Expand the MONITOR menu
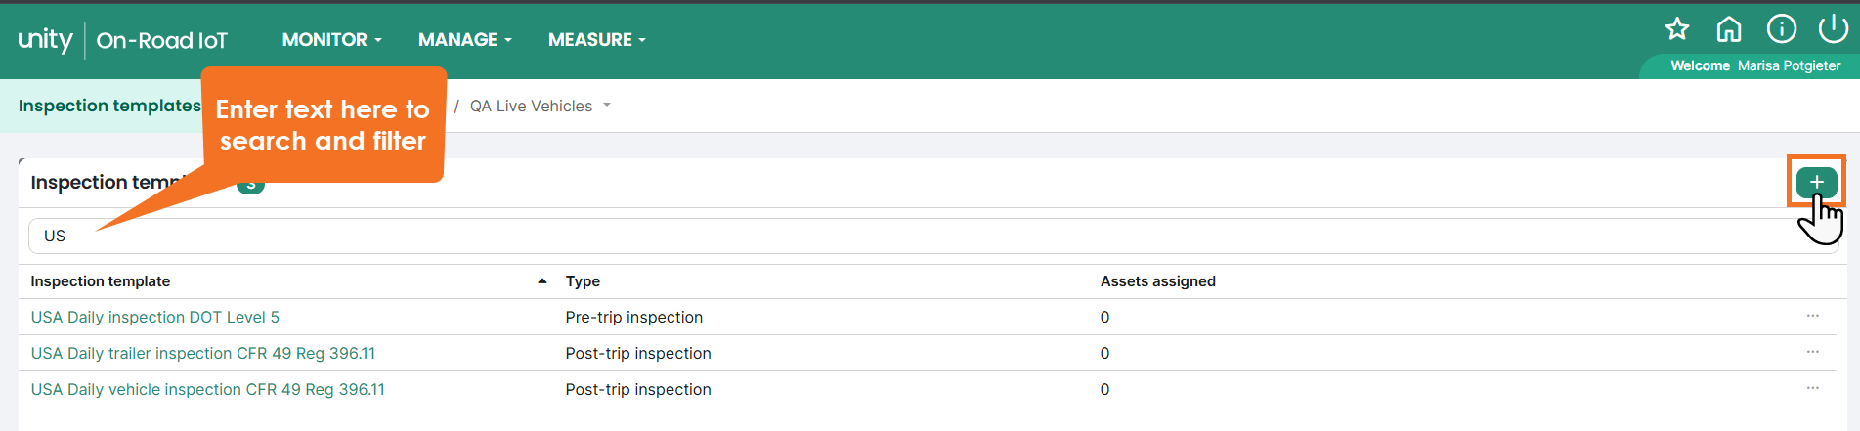 pos(331,40)
